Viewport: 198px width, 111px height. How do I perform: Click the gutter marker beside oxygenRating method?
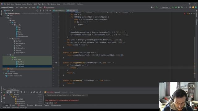pyautogui.click(x=56, y=63)
